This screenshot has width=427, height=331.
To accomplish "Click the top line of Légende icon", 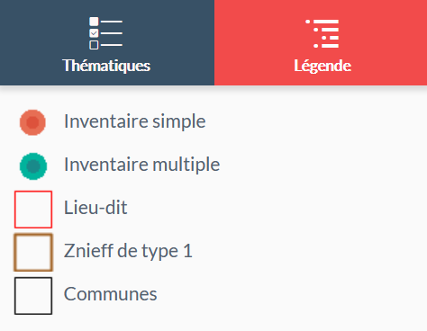I will click(x=326, y=22).
